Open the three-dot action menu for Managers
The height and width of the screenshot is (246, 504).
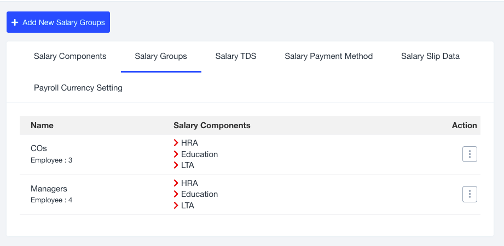click(470, 194)
